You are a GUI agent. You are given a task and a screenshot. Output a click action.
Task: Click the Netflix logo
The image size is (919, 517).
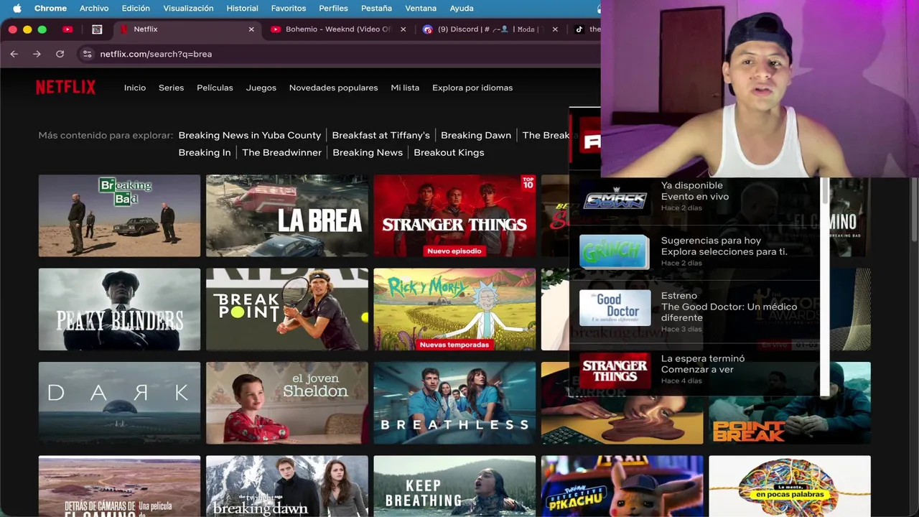pyautogui.click(x=65, y=88)
